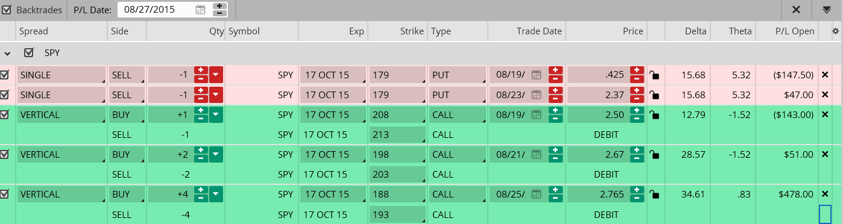Open the column settings gear icon

(835, 31)
